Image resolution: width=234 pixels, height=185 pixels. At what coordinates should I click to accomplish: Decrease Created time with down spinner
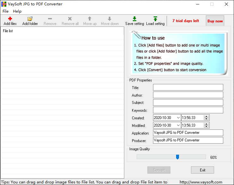(x=206, y=119)
